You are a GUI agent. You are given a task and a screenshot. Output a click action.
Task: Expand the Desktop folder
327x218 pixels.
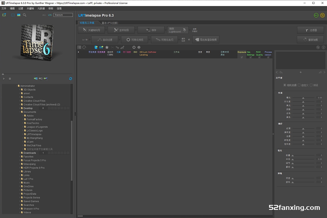[20, 108]
